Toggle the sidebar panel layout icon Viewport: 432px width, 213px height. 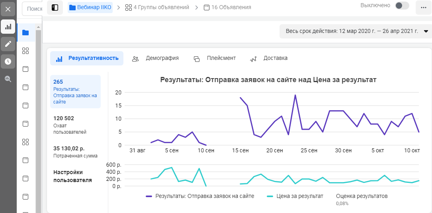(x=55, y=8)
